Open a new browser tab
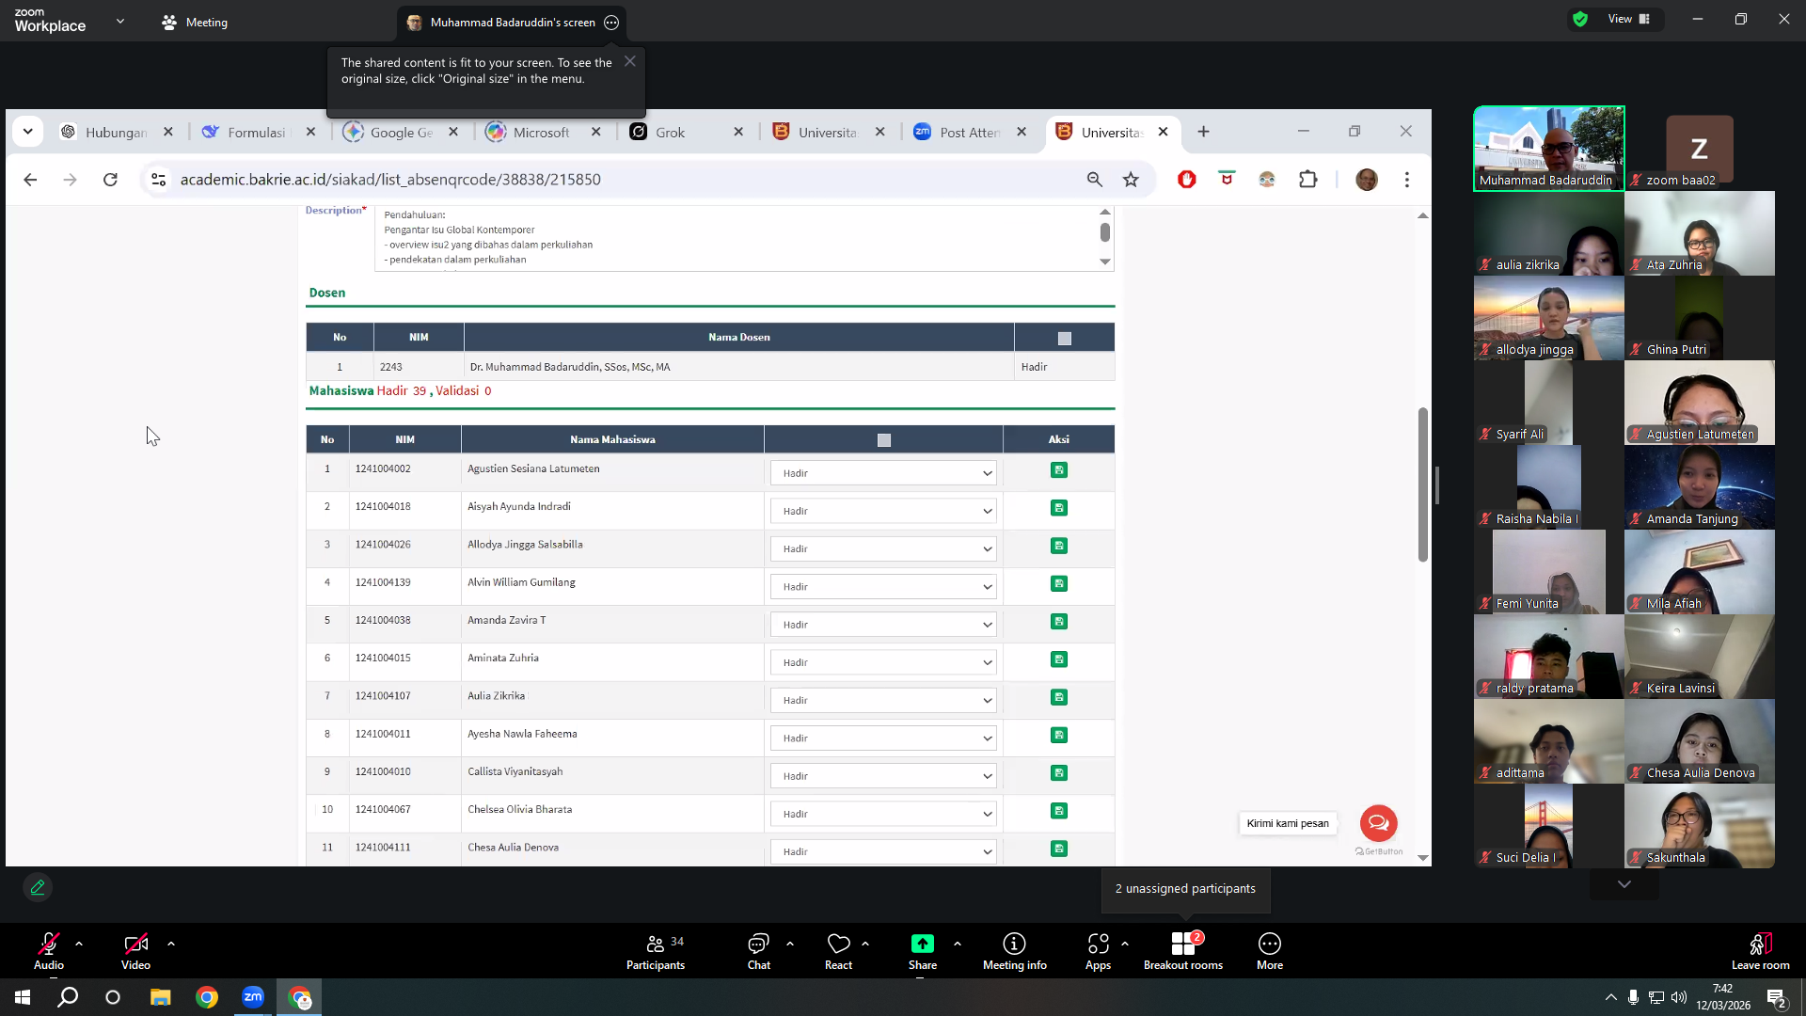Screen dimensions: 1806x1016 click(1203, 132)
